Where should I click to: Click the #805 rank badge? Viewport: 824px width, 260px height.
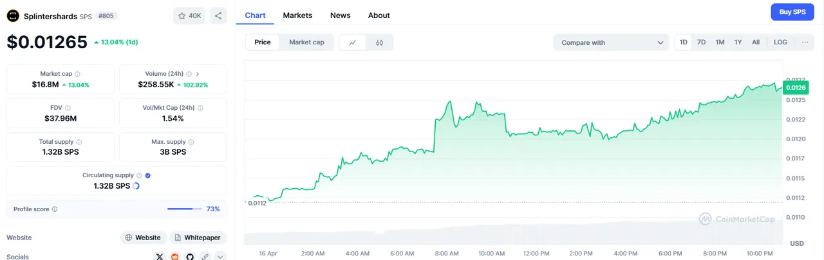[106, 15]
